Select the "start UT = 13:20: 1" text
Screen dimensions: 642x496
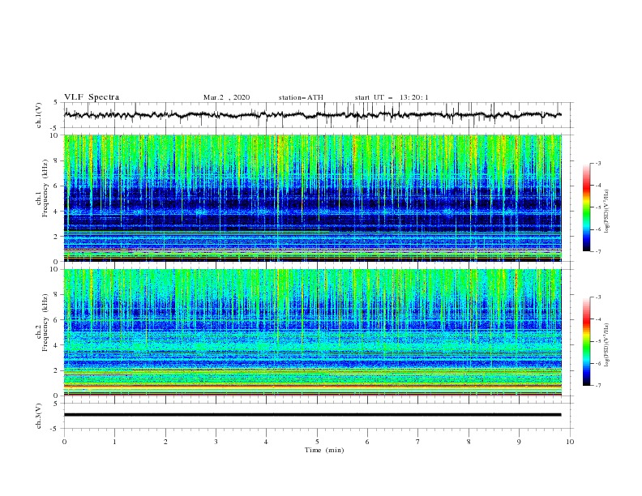392,97
